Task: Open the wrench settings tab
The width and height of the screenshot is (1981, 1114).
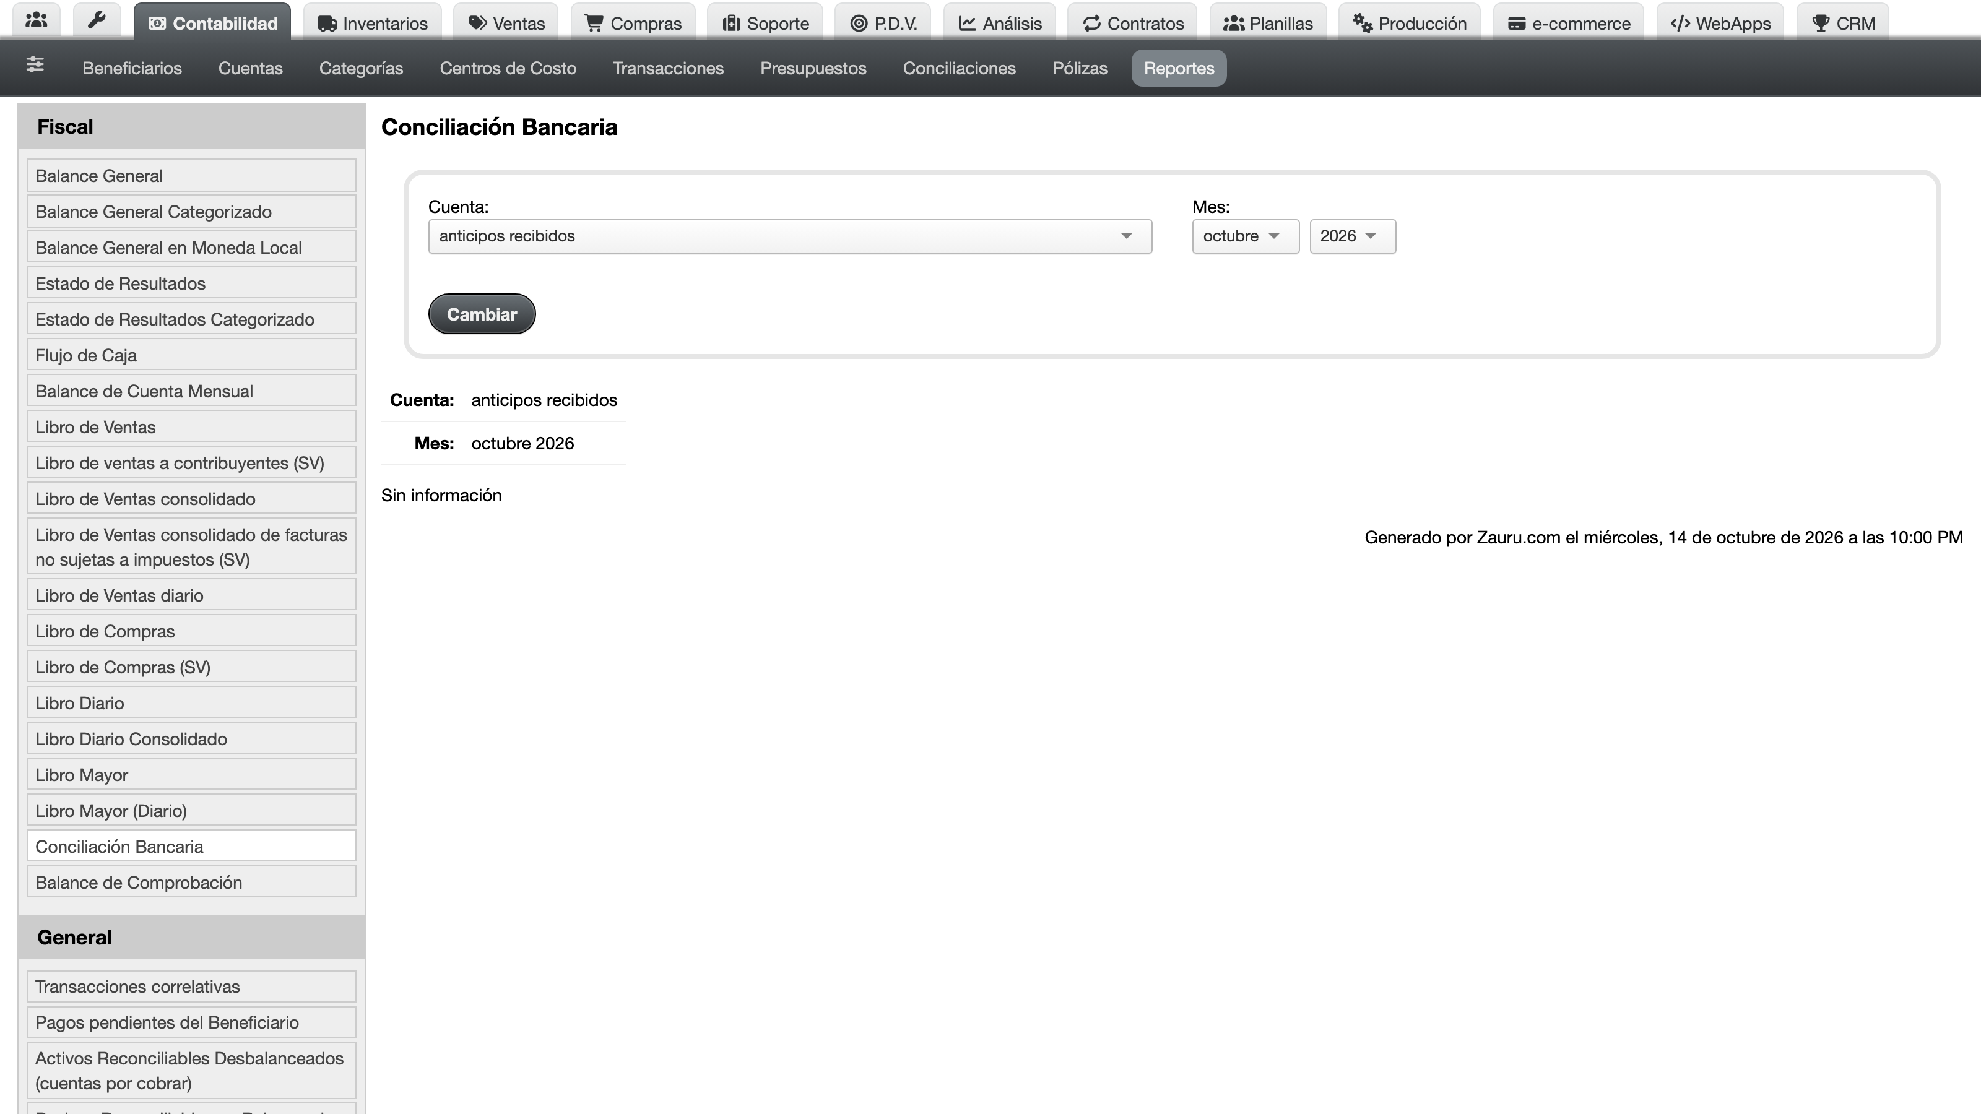Action: [96, 21]
